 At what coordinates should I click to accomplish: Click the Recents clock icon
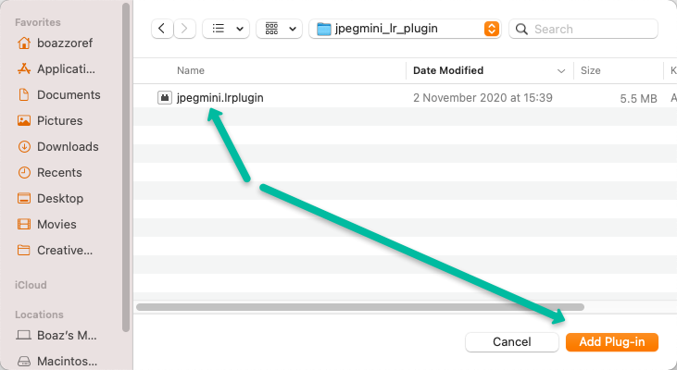click(x=24, y=172)
